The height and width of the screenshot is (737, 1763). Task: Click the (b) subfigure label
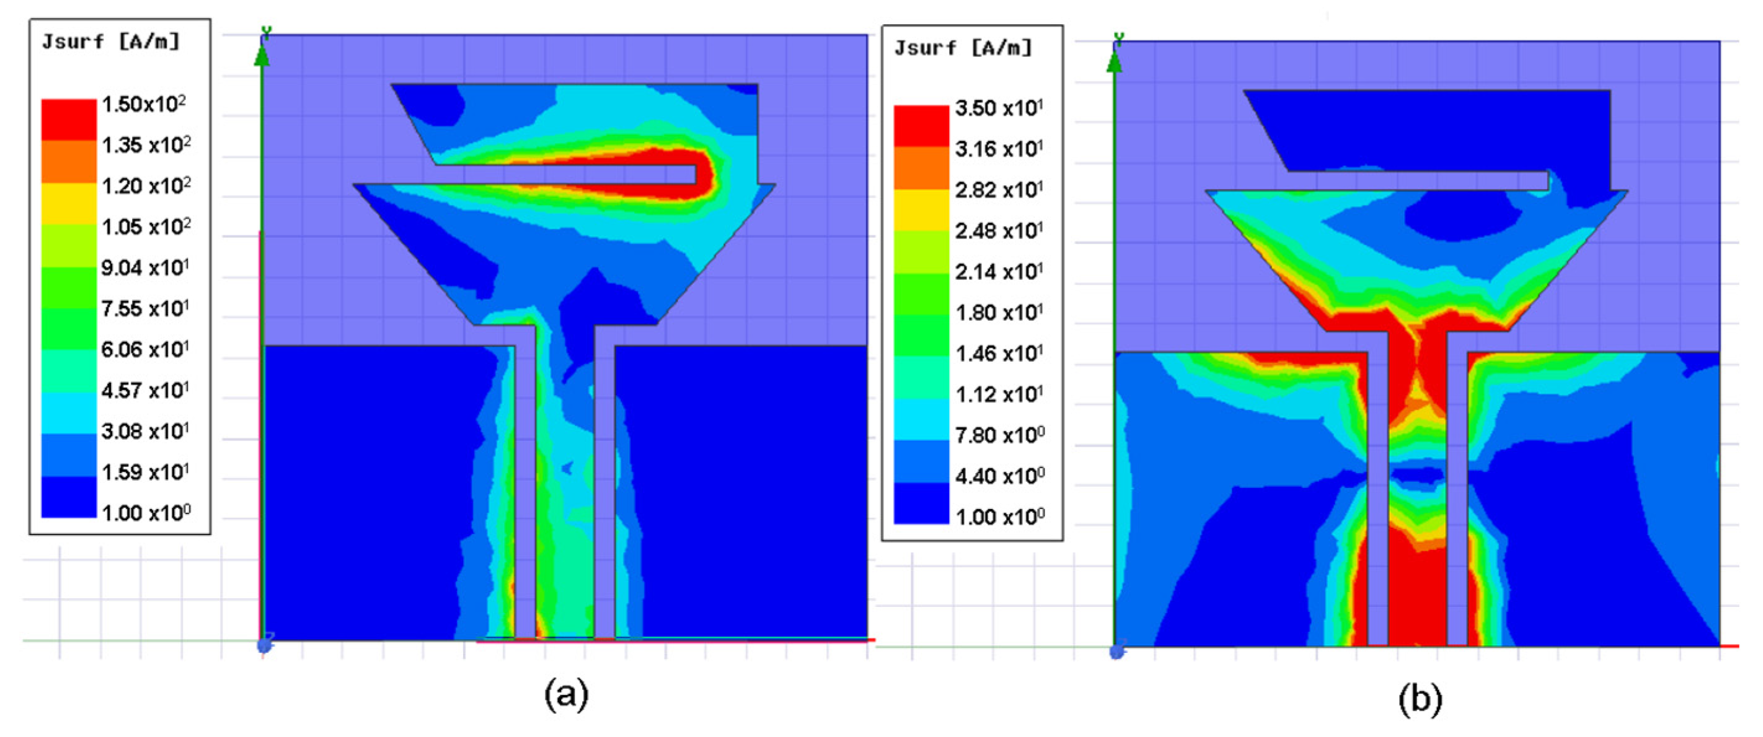[1420, 699]
